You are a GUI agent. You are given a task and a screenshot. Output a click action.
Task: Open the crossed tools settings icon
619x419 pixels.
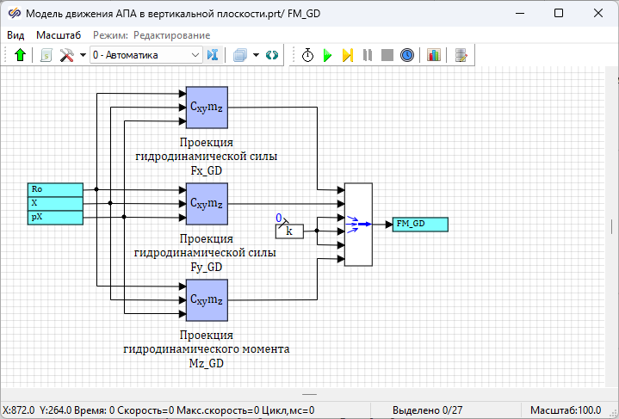click(x=67, y=55)
